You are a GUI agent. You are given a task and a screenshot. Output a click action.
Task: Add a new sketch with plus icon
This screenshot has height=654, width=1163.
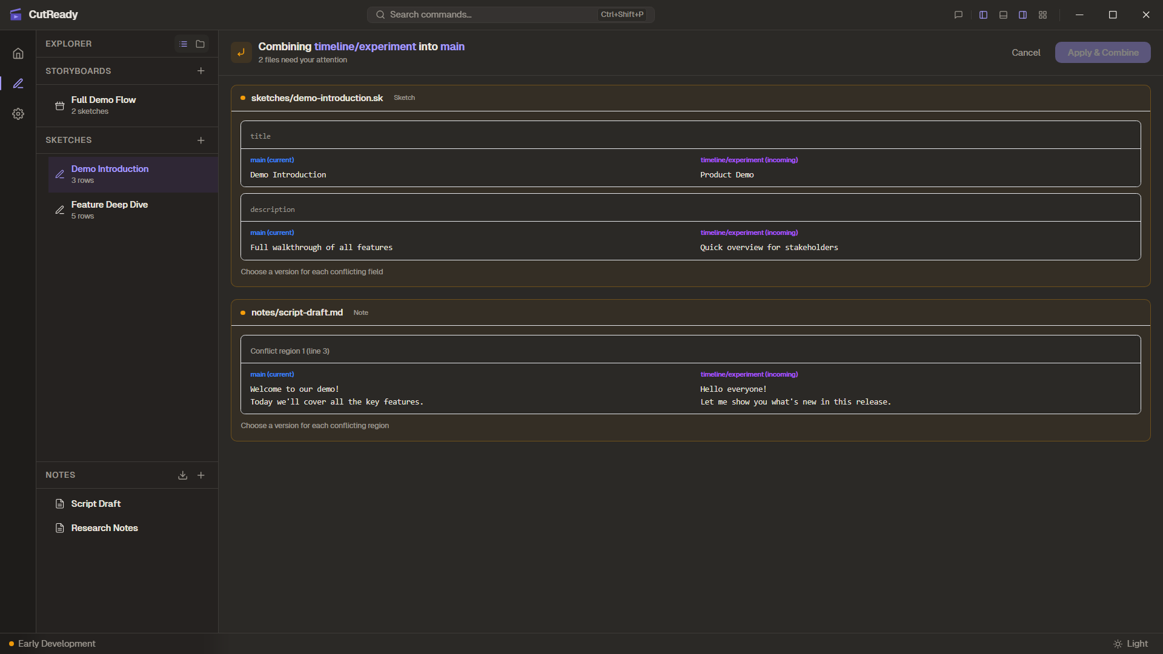click(x=200, y=140)
